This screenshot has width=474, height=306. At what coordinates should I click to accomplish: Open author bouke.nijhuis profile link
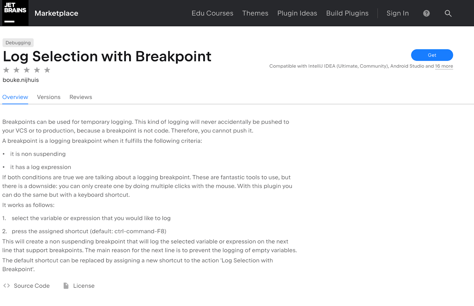click(21, 80)
